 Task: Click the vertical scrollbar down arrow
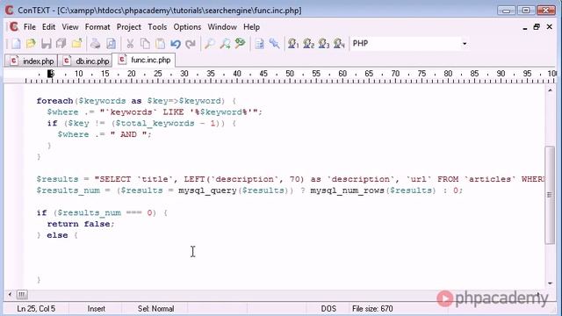550,283
